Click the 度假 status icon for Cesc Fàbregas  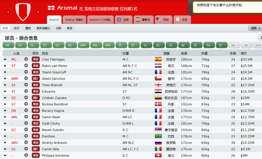click(x=36, y=59)
